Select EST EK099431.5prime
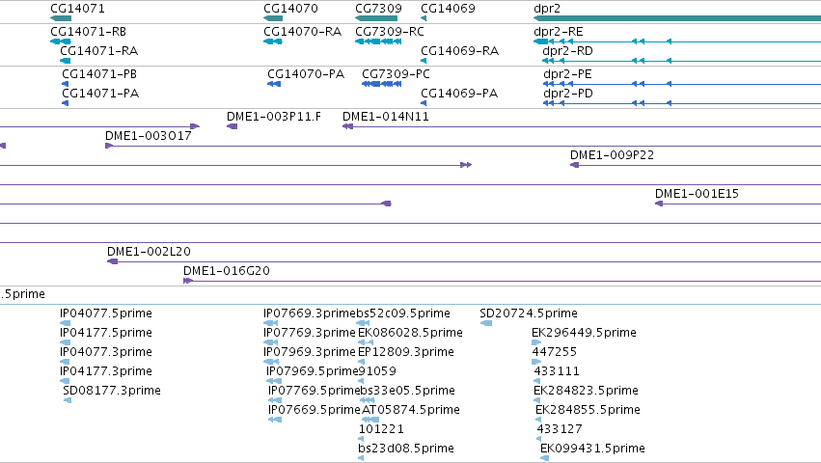The width and height of the screenshot is (821, 463). [592, 449]
